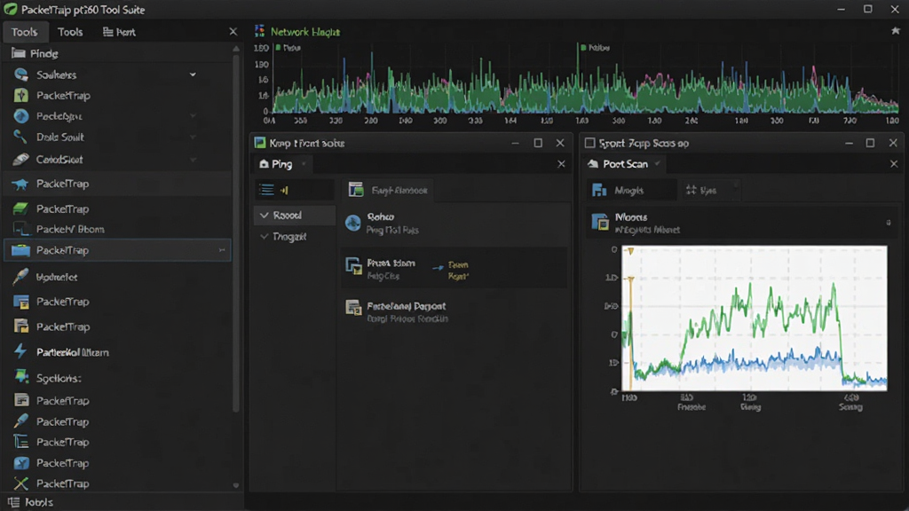The image size is (909, 511).
Task: Expand the Packelgxx row chevron
Action: click(x=193, y=116)
